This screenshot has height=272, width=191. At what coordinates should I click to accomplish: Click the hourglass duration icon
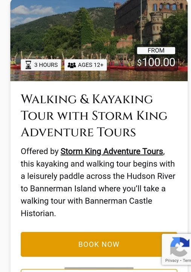[x=28, y=65]
